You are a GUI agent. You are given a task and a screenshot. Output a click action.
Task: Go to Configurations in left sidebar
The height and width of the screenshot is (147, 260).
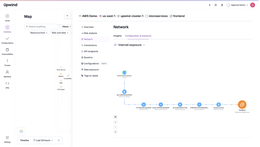7,40
